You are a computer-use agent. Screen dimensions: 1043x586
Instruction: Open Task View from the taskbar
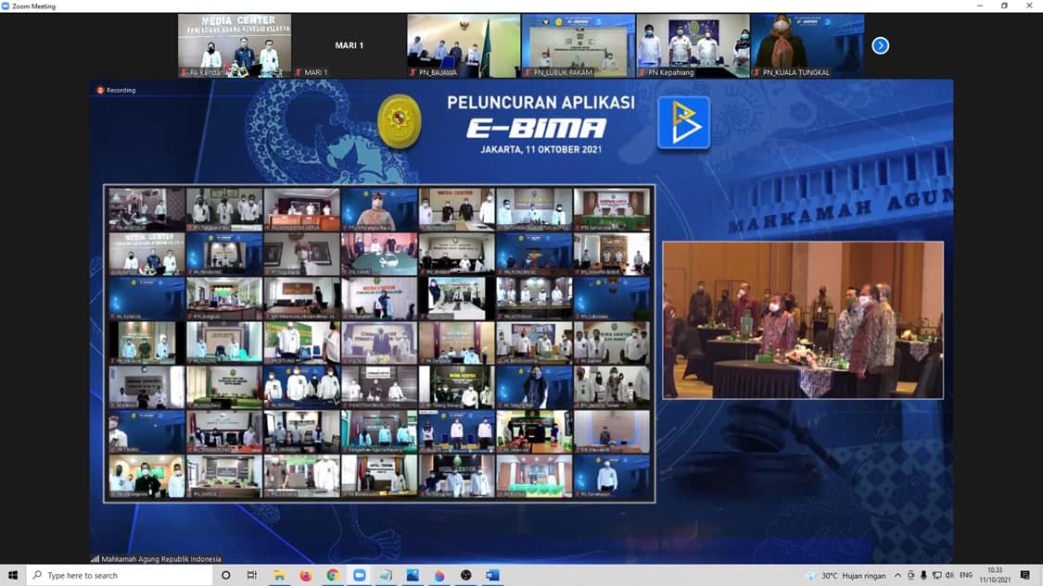point(251,576)
